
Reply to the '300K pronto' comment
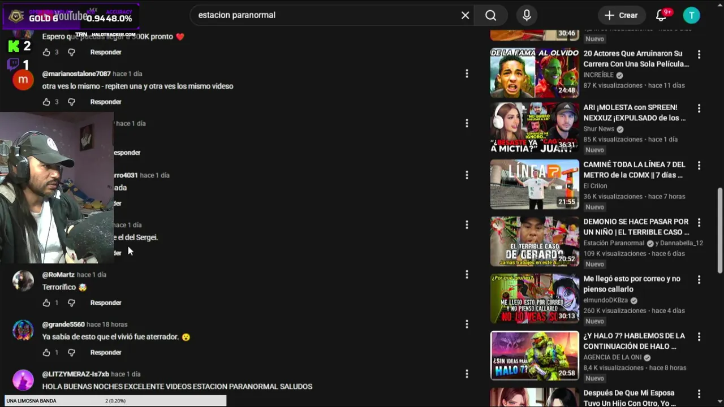[106, 52]
